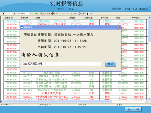Click the vertical scrollbar thumb
The height and width of the screenshot is (113, 151).
pos(149,30)
